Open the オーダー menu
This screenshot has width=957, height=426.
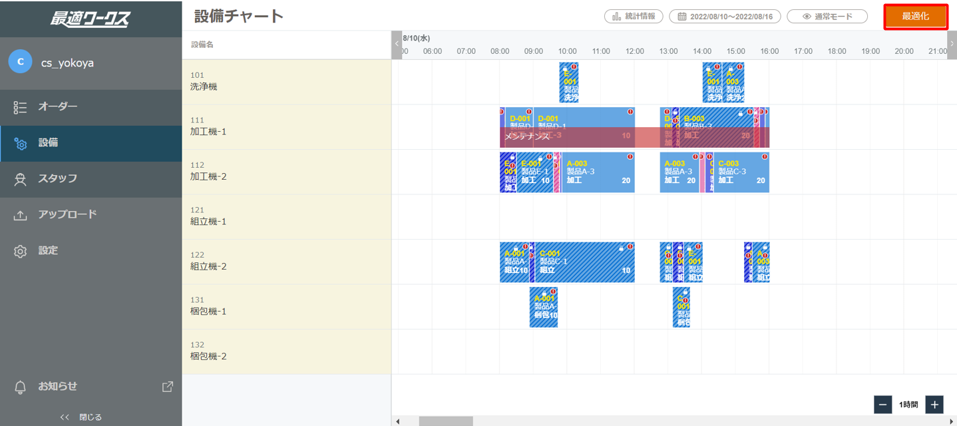point(91,107)
